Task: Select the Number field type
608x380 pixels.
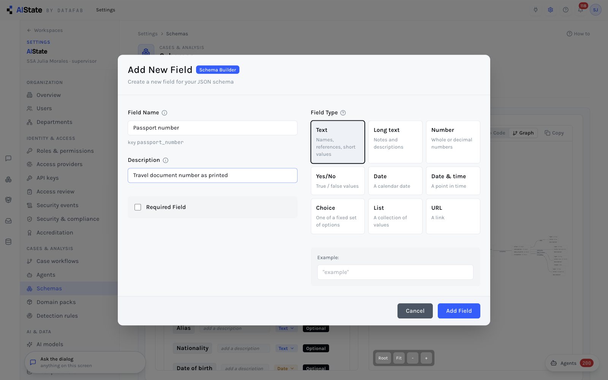Action: click(x=453, y=142)
